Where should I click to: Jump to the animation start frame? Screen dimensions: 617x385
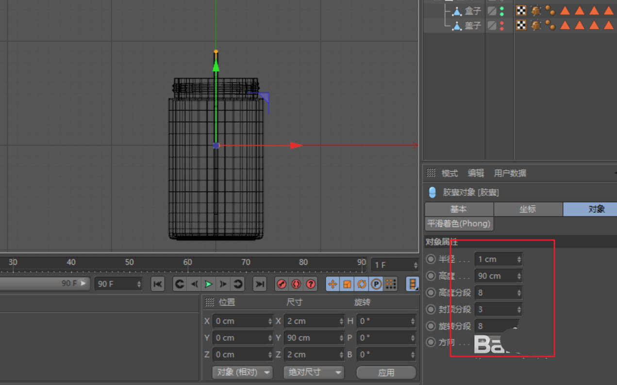(x=157, y=284)
